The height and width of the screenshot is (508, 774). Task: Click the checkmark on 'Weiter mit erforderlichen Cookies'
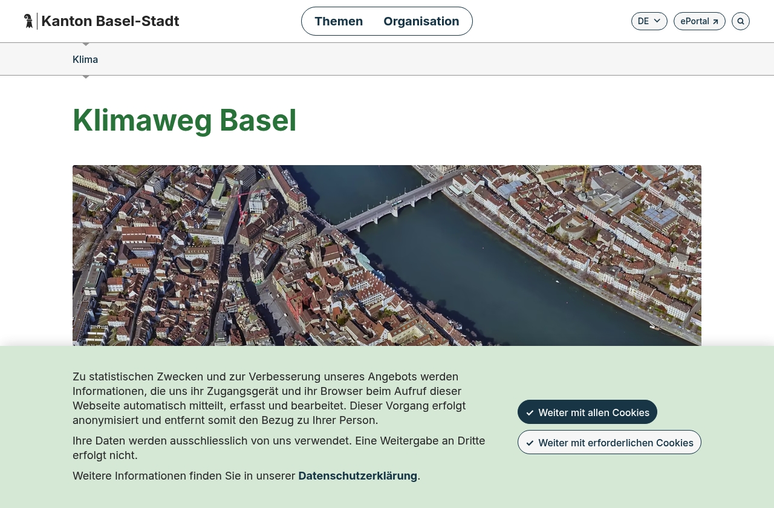[x=530, y=442]
